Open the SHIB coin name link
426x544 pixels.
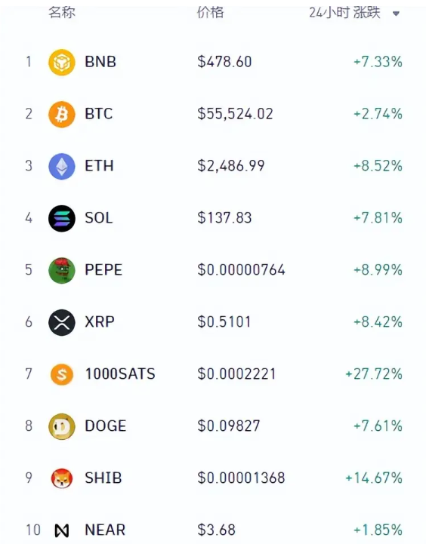103,478
